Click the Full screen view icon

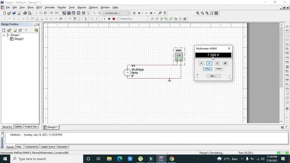(x=216, y=13)
